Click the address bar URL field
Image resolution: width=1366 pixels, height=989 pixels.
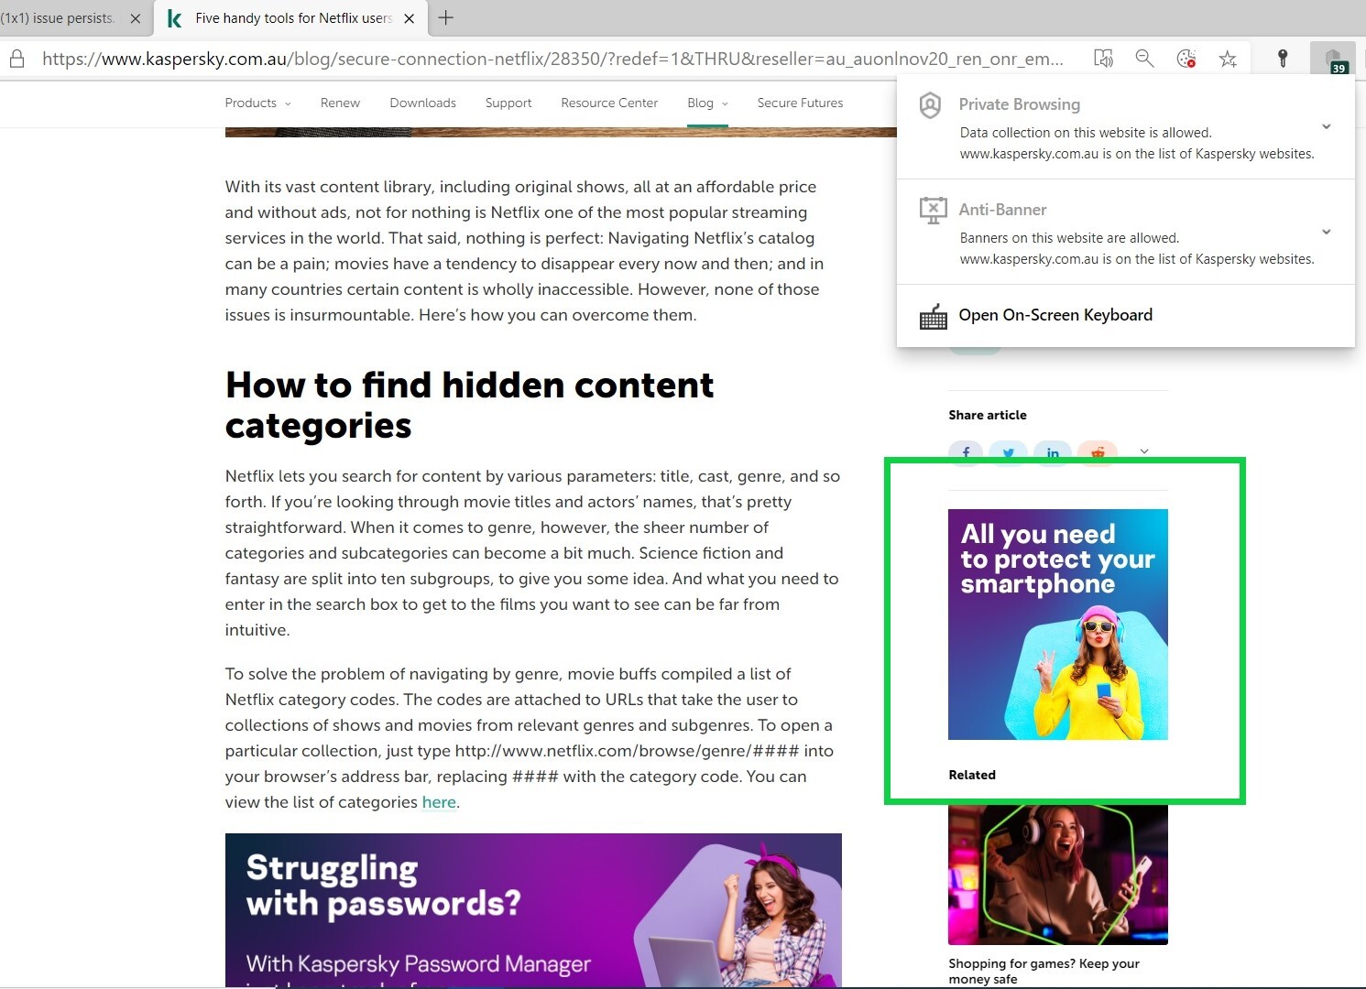coord(552,60)
